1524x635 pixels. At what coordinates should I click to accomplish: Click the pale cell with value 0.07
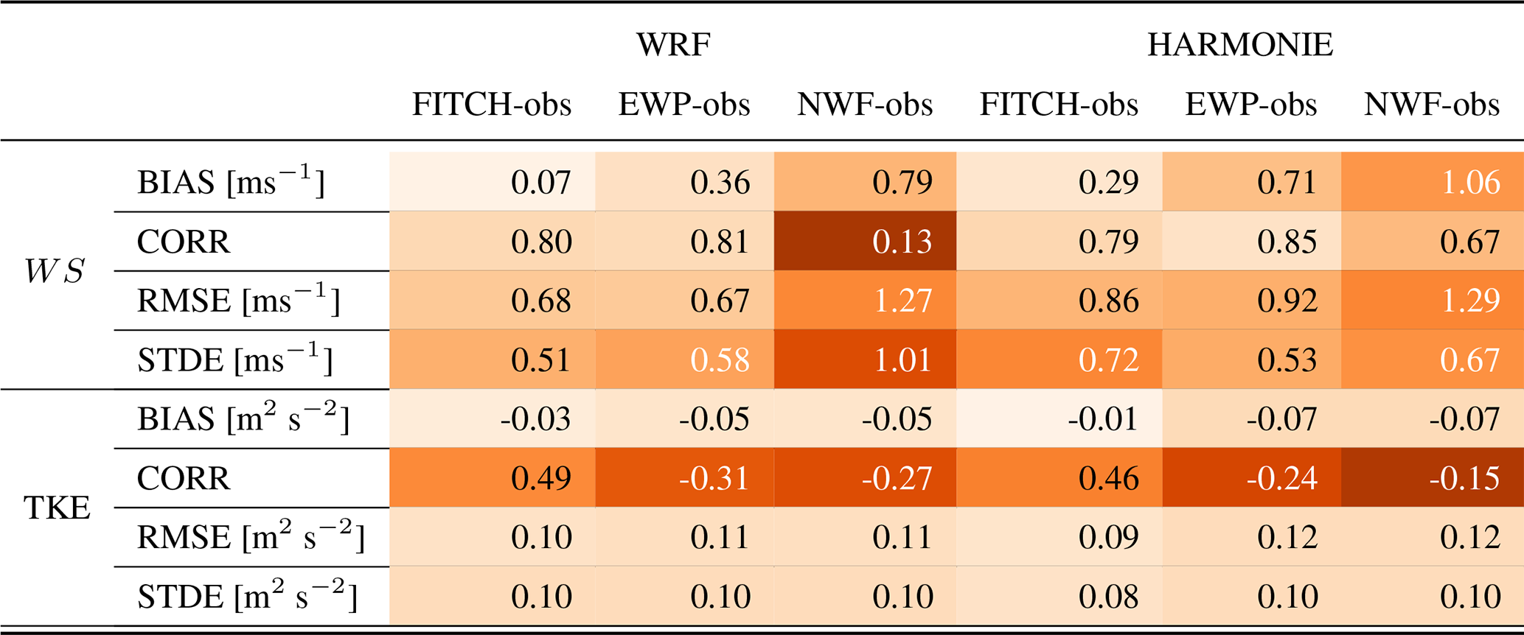pos(492,182)
